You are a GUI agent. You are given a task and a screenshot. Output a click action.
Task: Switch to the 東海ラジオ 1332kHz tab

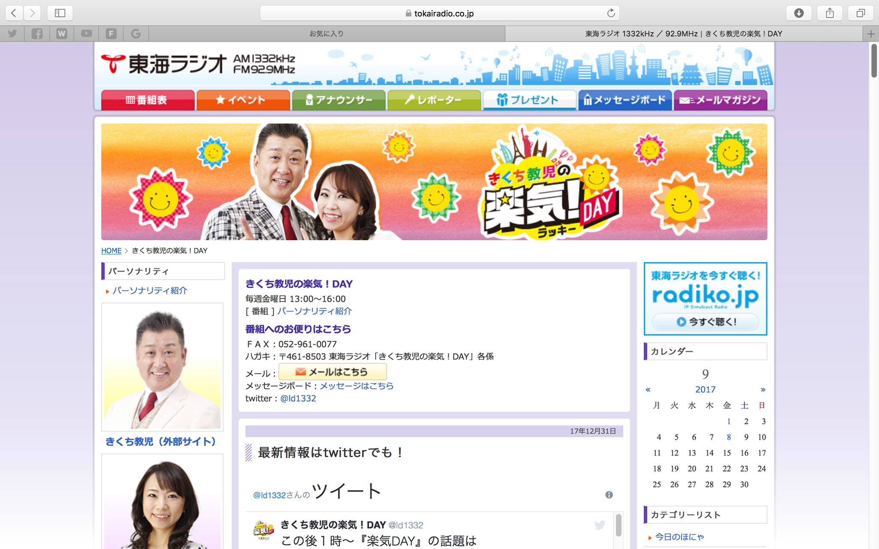tap(684, 33)
